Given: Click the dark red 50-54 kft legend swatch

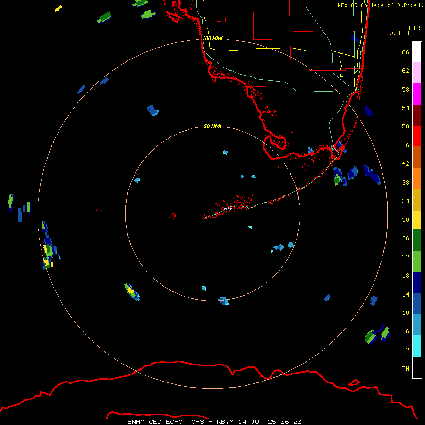Looking at the screenshot, I should [417, 115].
